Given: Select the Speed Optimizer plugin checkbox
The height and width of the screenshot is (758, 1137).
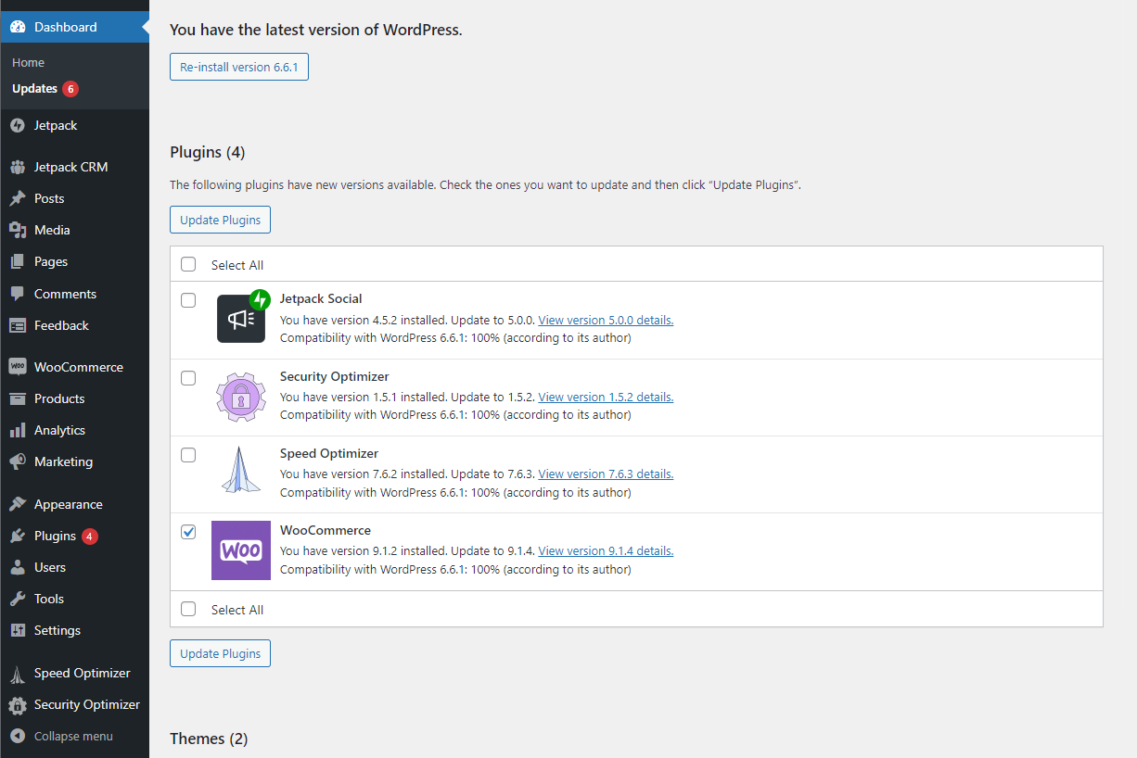Looking at the screenshot, I should tap(188, 455).
